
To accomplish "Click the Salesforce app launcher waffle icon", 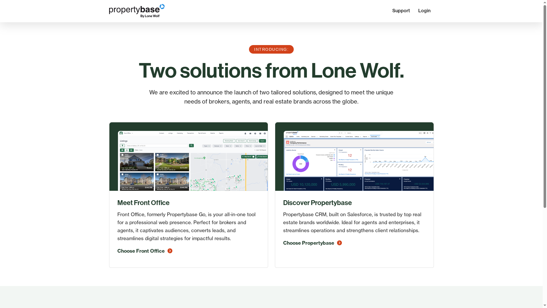I will (x=287, y=137).
